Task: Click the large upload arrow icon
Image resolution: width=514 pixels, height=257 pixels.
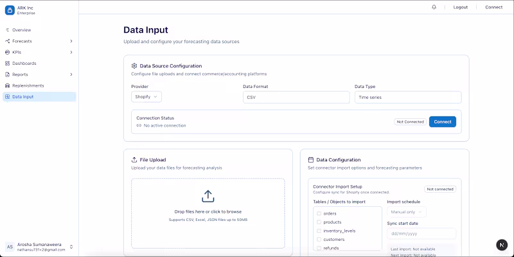Action: (208, 197)
